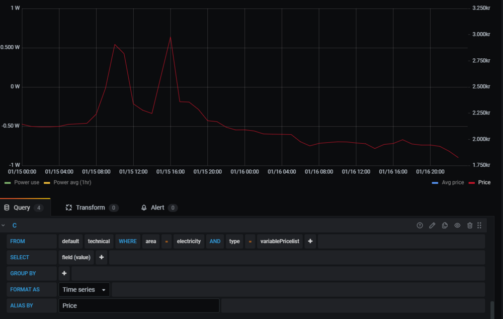Click the ALIAS BY input containing Price

(138, 305)
